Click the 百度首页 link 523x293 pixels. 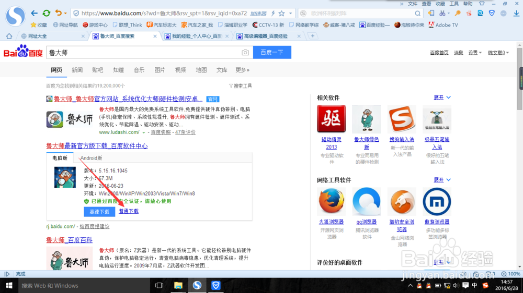tap(439, 53)
